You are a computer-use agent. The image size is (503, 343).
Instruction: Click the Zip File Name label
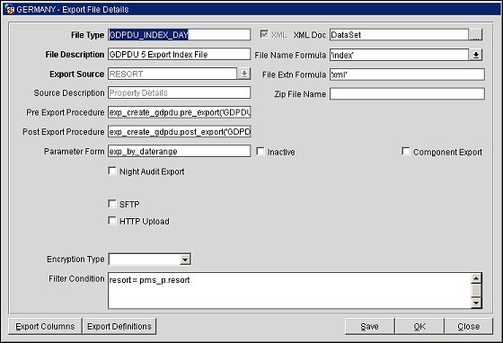click(300, 94)
